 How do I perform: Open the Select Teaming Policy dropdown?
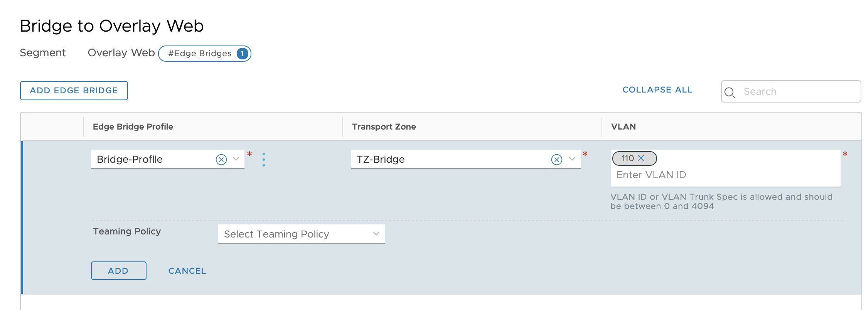[375, 234]
